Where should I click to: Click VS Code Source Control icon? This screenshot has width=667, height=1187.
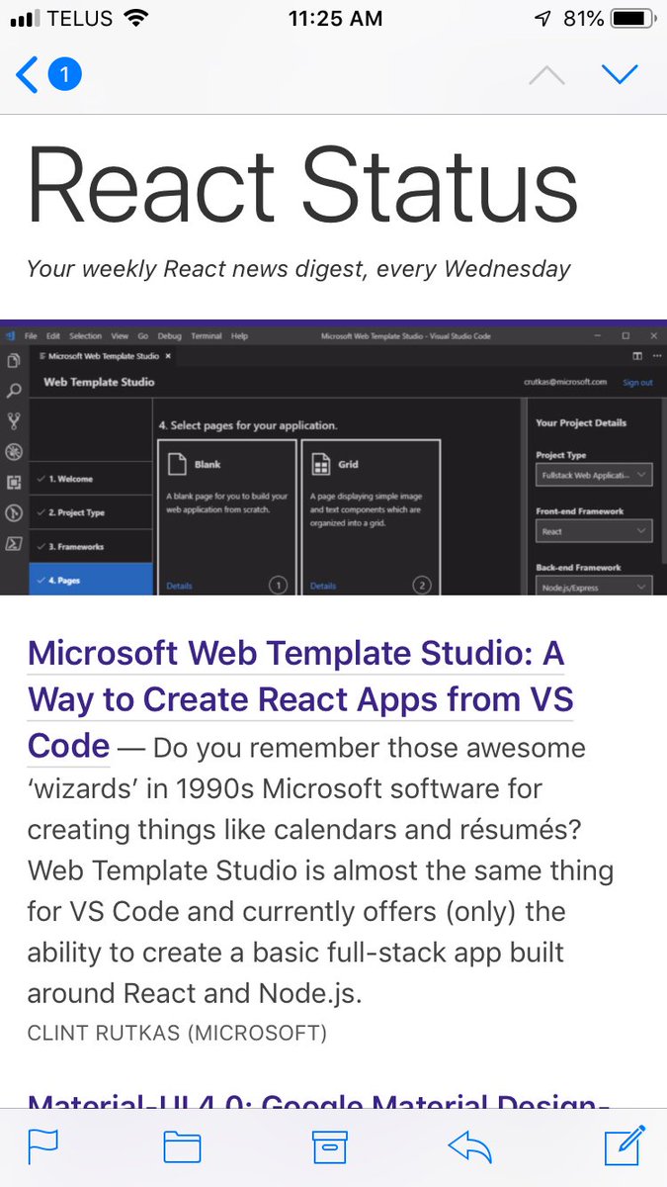[x=14, y=422]
